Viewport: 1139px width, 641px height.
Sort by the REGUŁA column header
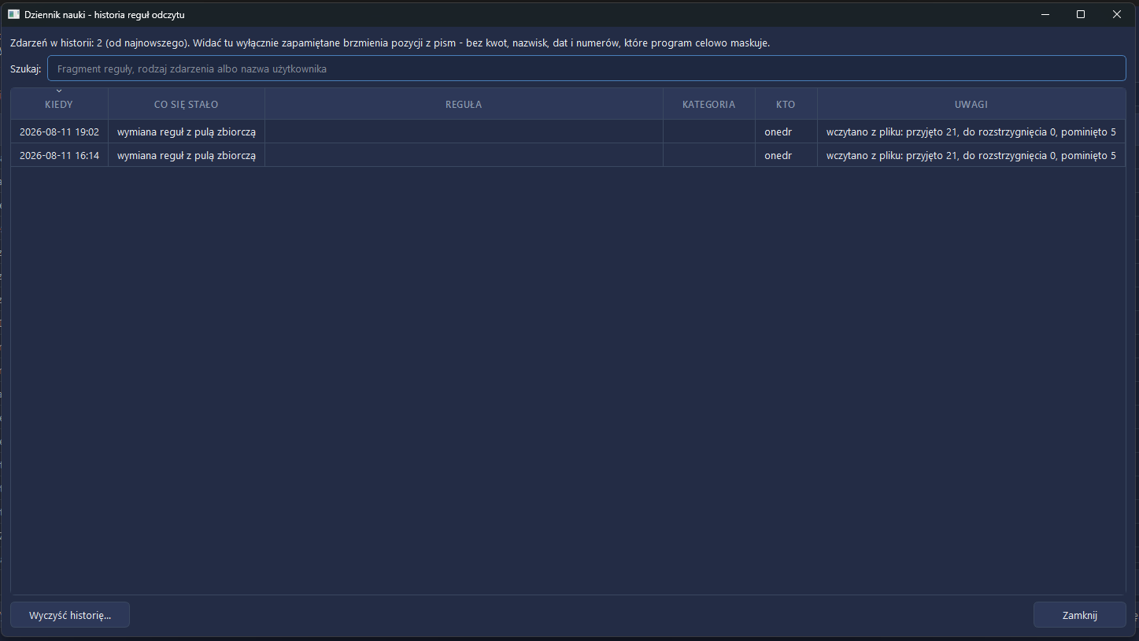pyautogui.click(x=464, y=104)
